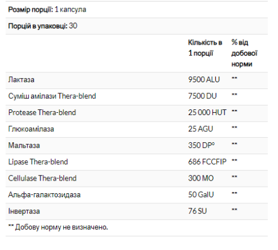
Task: Select the 25 AGU value
Action: [201, 129]
